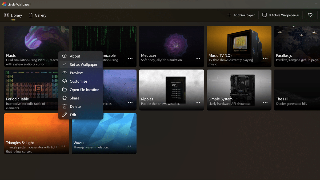
Task: Click the trash icon beside Delete
Action: (64, 106)
